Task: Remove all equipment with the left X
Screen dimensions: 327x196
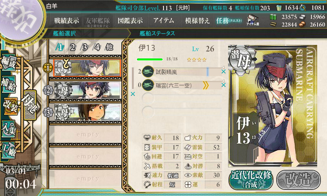Action: [x=132, y=94]
